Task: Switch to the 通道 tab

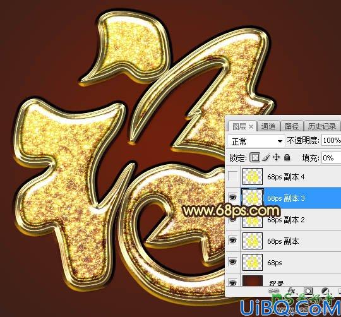Action: 268,126
